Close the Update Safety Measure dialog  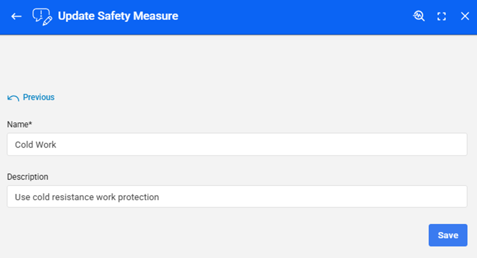click(465, 16)
